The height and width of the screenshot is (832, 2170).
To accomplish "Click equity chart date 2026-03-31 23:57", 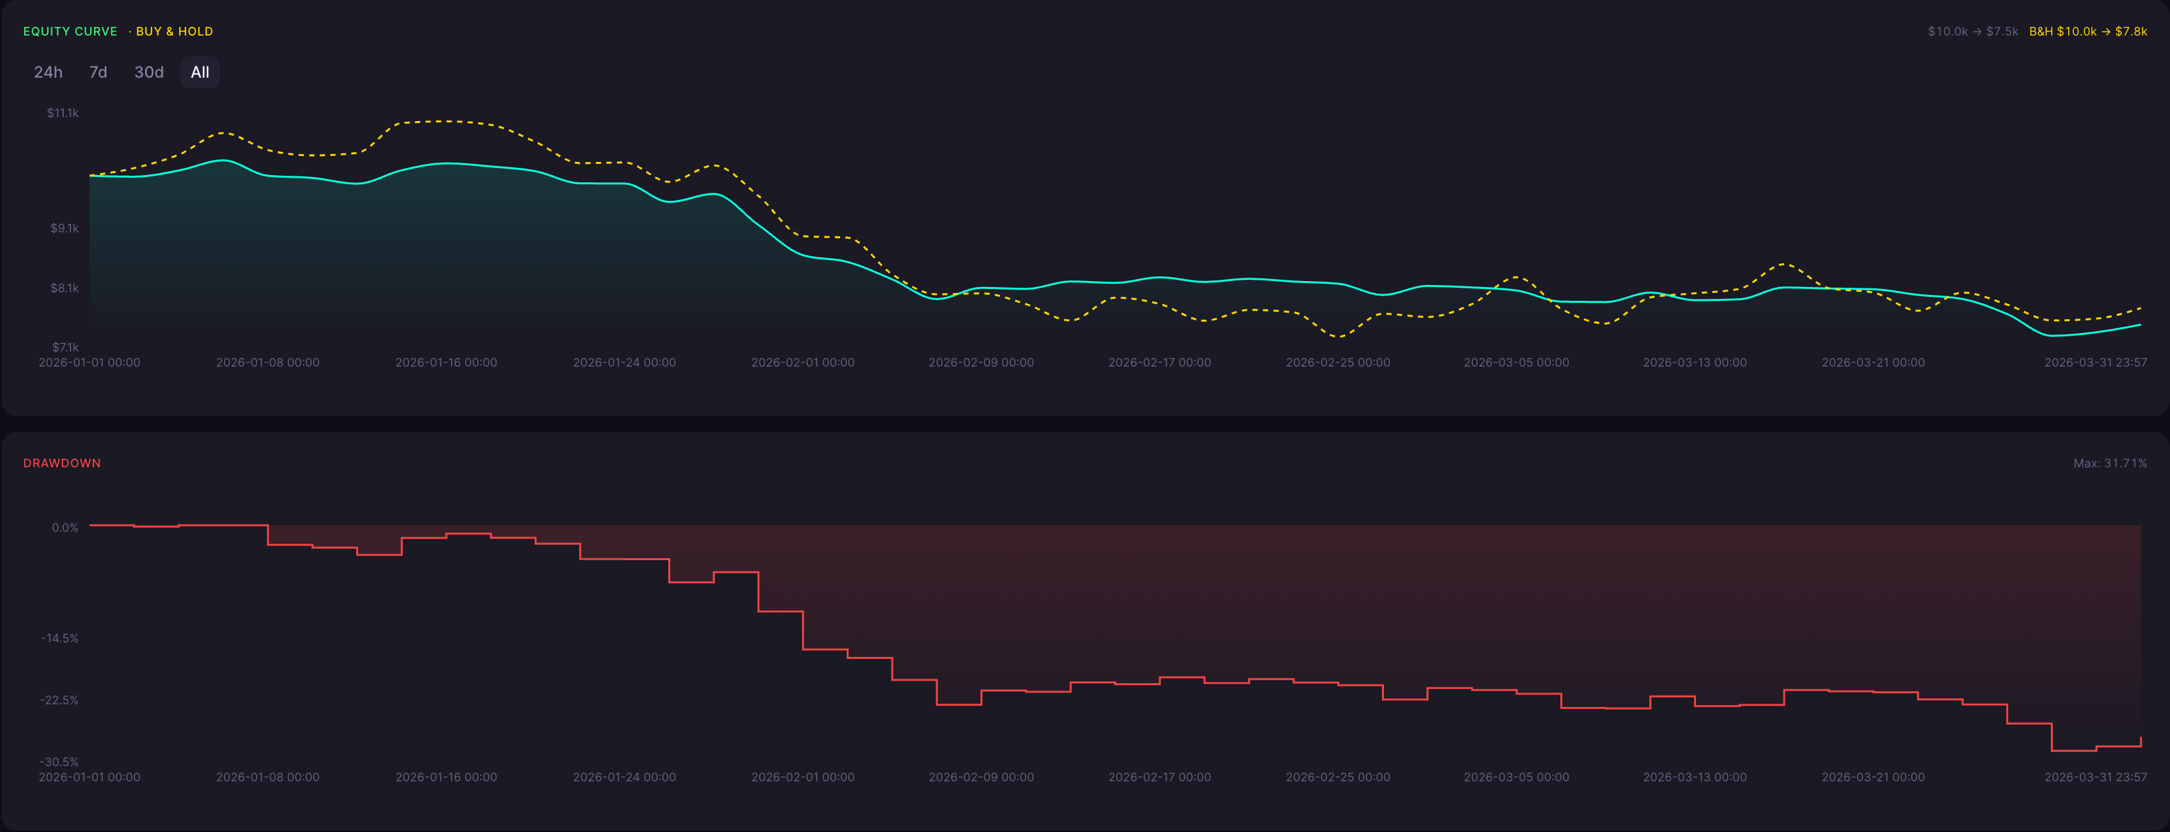I will click(x=2095, y=363).
